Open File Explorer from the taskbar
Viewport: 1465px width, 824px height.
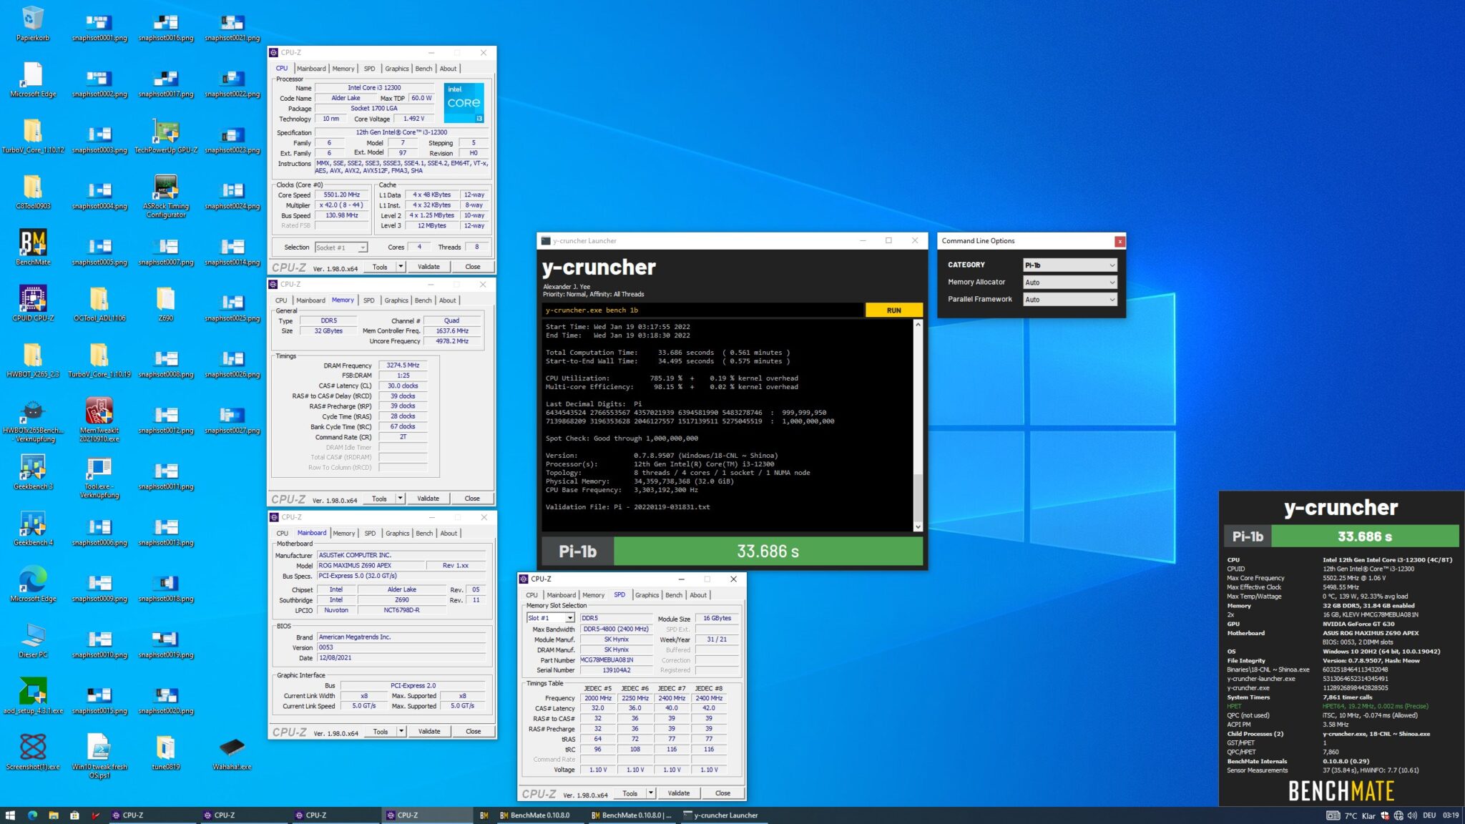(53, 815)
